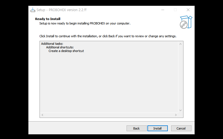Click the 'Additional shortcuts:' summary line
Image resolution: width=223 pixels, height=139 pixels.
click(x=60, y=47)
